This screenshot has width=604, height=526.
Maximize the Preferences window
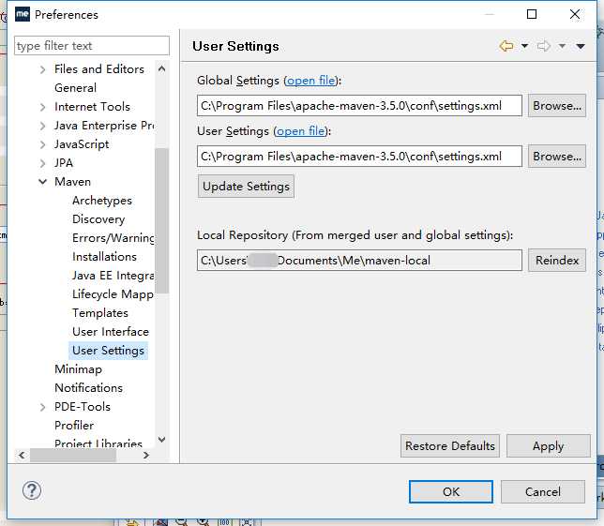click(532, 14)
